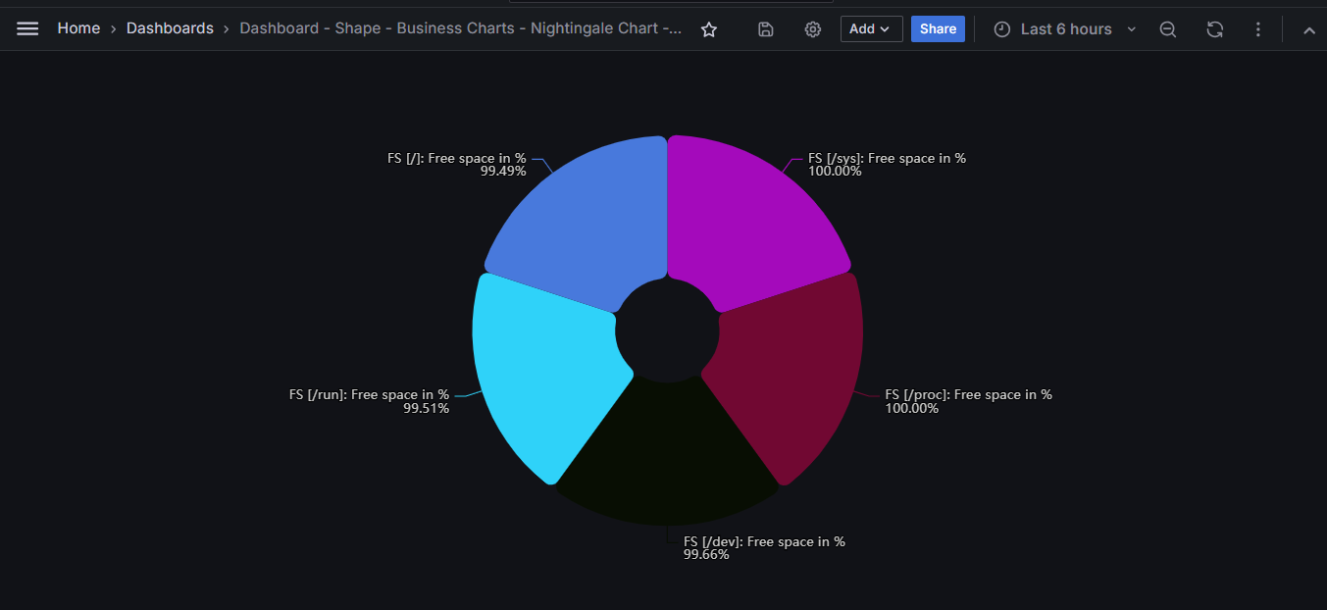
Task: Open the Add dropdown button
Action: tap(871, 29)
